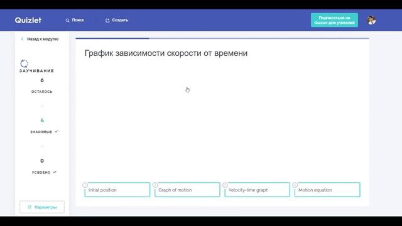Screen dimensions: 402x226
Task: Click number badge on Motion equation option
Action: pyautogui.click(x=295, y=185)
